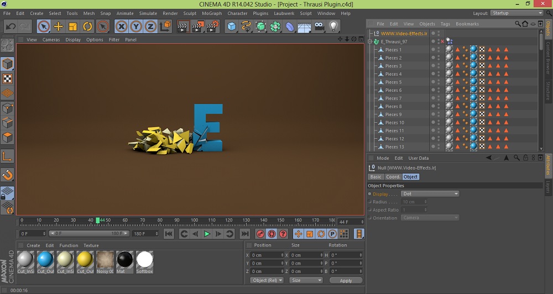
Task: Open the Object (Rel) dropdown
Action: tap(267, 280)
